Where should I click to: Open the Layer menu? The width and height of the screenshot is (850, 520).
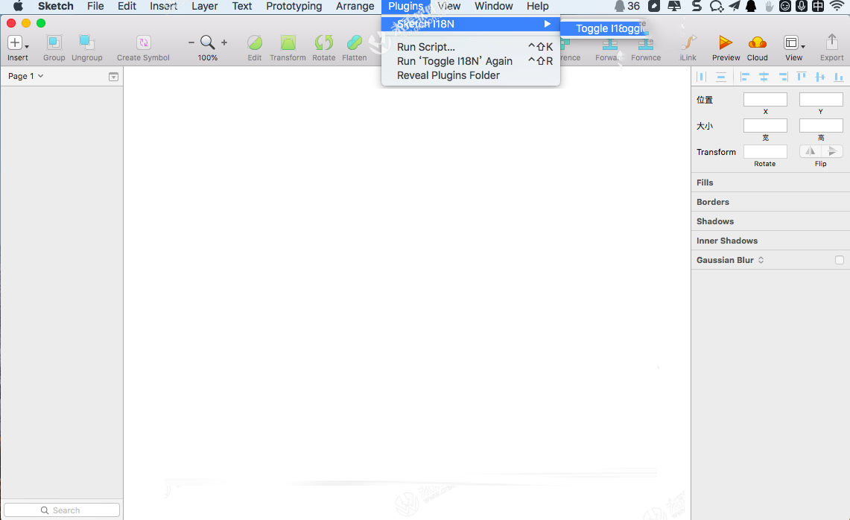pyautogui.click(x=204, y=6)
